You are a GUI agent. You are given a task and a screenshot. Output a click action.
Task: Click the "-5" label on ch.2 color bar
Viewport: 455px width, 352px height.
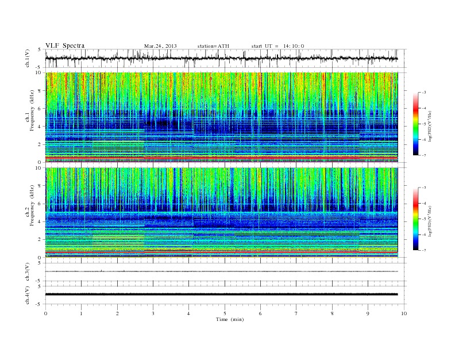coord(423,219)
